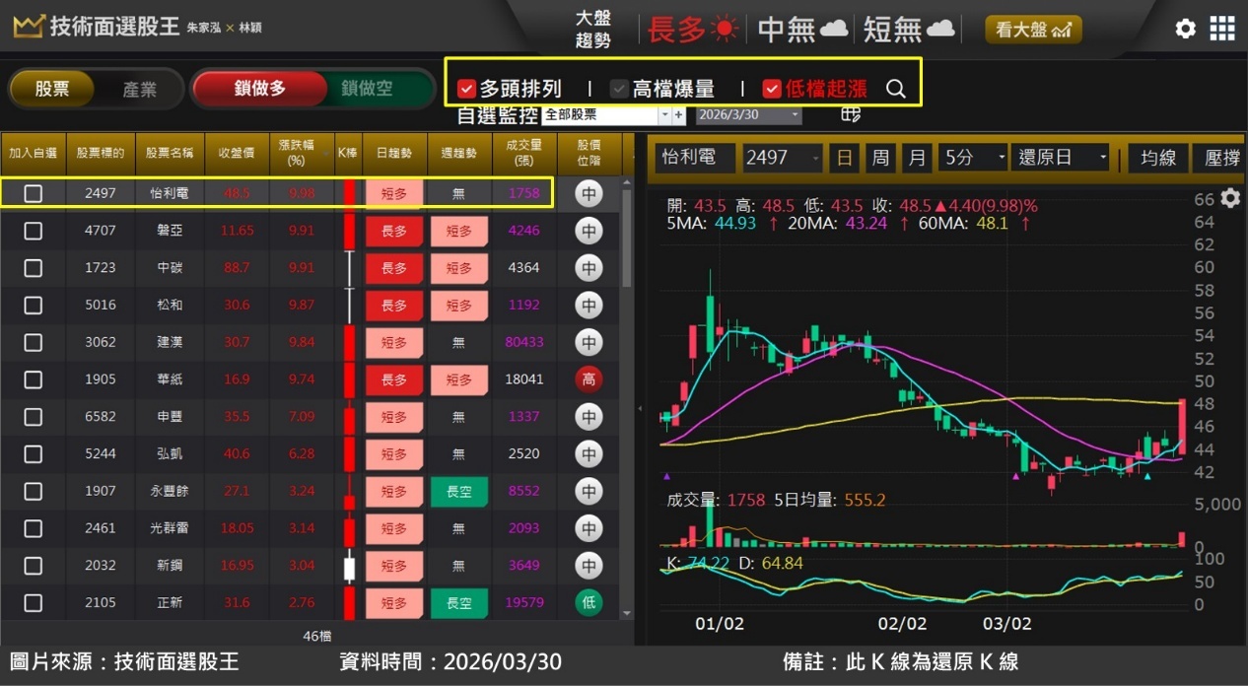The width and height of the screenshot is (1248, 686).
Task: Click the stock list scroll up arrow
Action: 627,181
